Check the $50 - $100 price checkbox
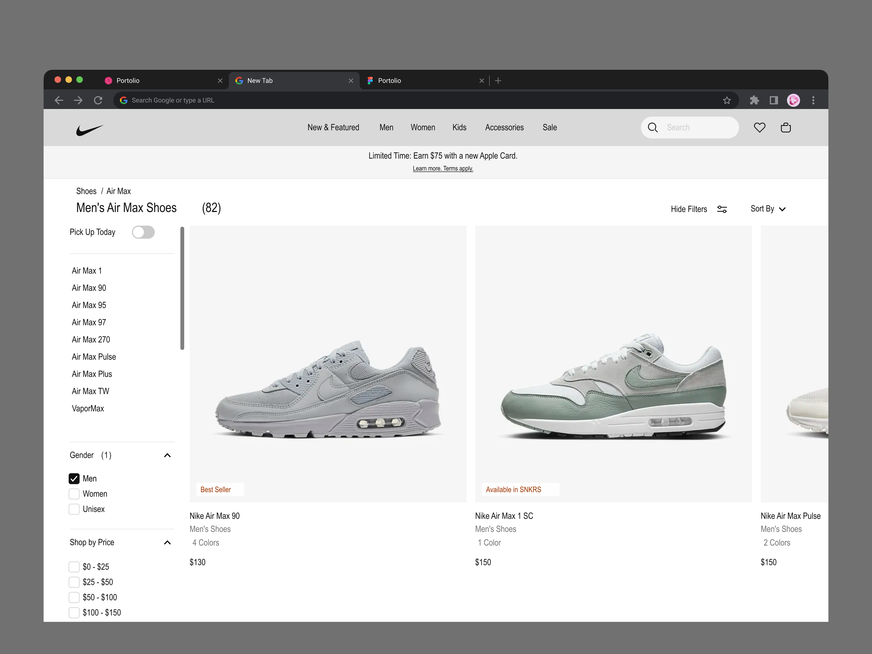The image size is (872, 654). click(74, 597)
